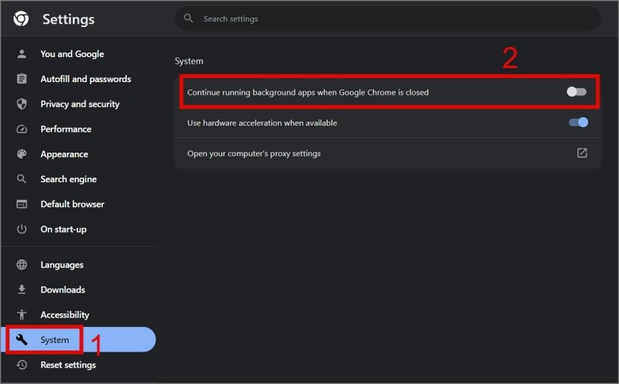The width and height of the screenshot is (619, 384).
Task: Click the clipboard icon for Autofill and passwords
Action: (x=22, y=79)
